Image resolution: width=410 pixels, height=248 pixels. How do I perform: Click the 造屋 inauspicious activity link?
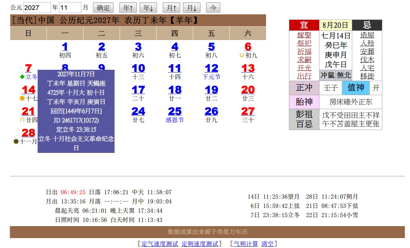point(367,35)
